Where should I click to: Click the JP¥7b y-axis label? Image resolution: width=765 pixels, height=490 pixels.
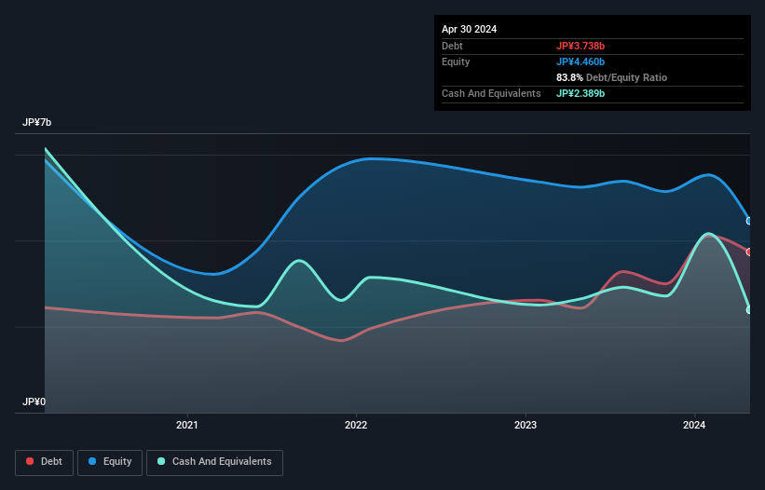click(36, 122)
